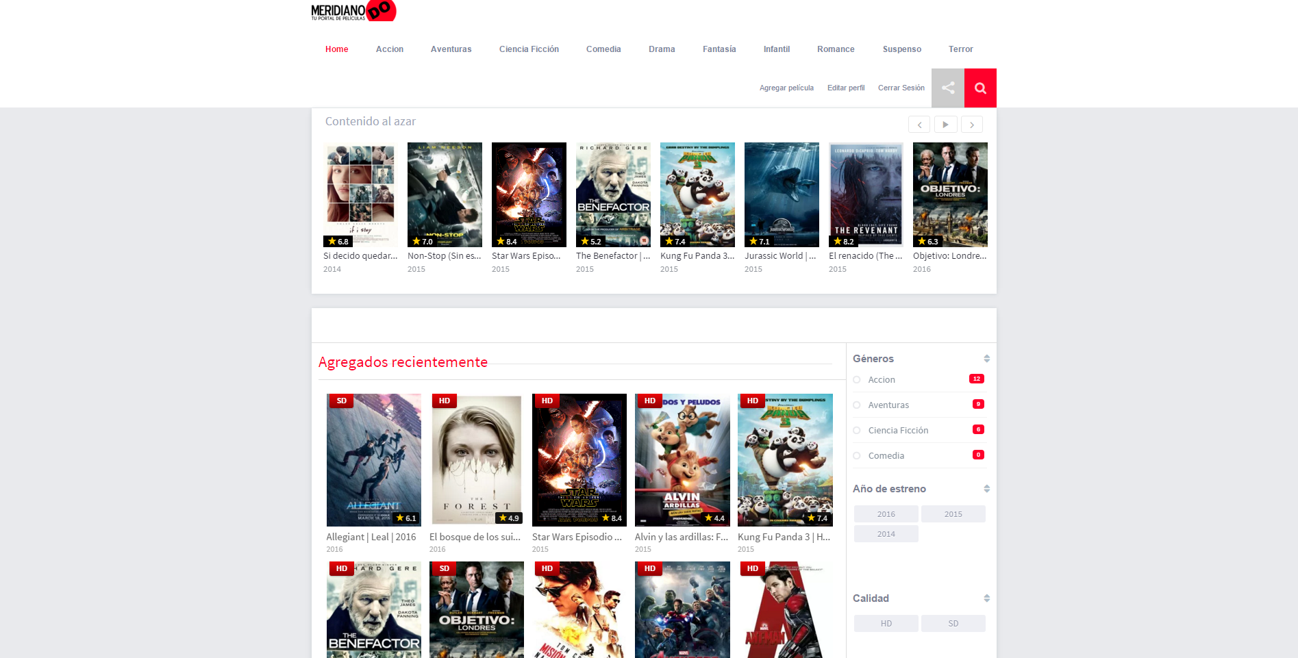1298x658 pixels.
Task: Select the Aventuras genre radio button
Action: [x=857, y=405]
